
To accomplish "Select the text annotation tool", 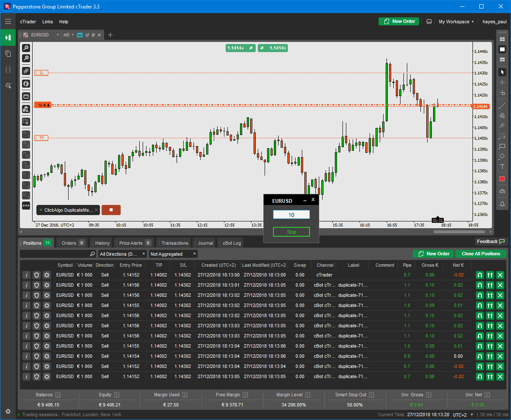I will (x=502, y=166).
